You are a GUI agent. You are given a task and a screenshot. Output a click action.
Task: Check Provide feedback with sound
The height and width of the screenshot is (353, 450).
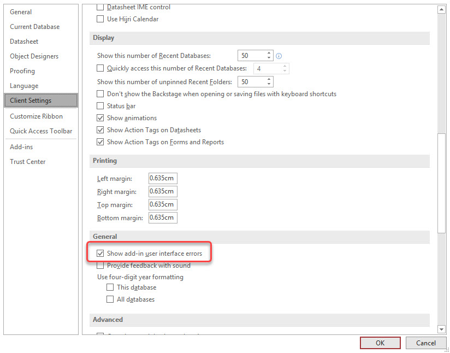coord(100,266)
